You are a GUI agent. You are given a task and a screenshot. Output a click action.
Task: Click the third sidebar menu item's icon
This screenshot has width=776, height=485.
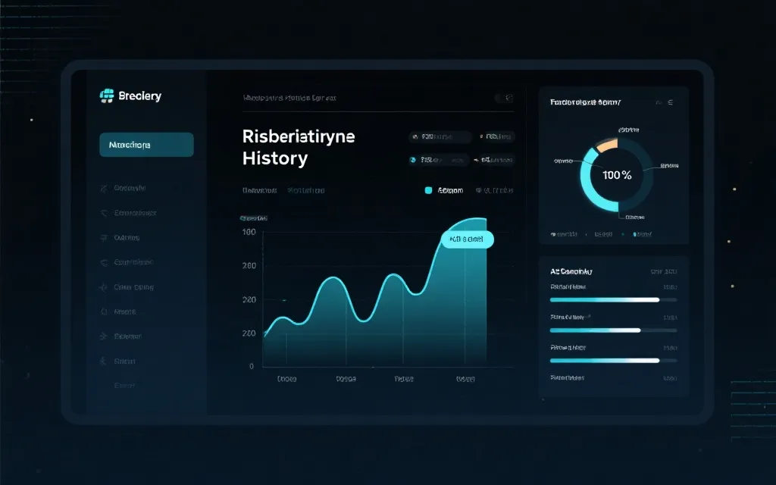[x=102, y=238]
